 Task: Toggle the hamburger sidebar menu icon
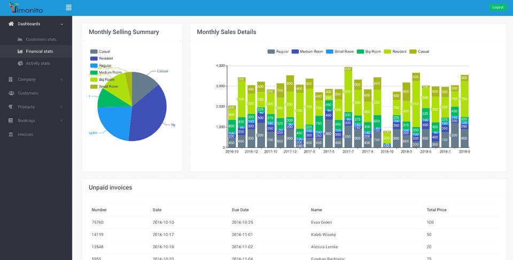pos(68,7)
